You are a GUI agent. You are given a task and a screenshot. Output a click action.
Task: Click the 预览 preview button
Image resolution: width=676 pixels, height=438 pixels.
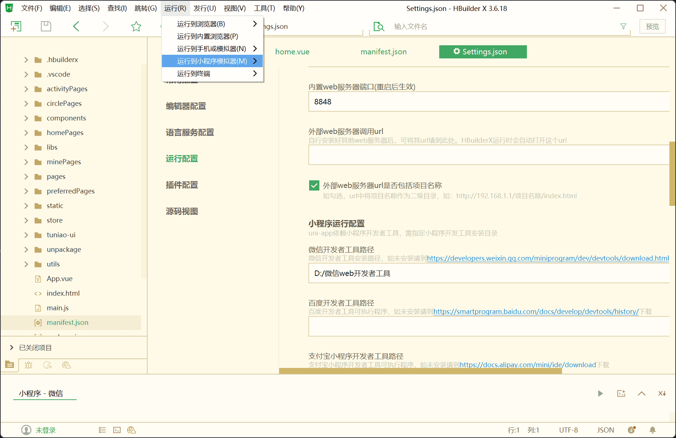pos(653,27)
